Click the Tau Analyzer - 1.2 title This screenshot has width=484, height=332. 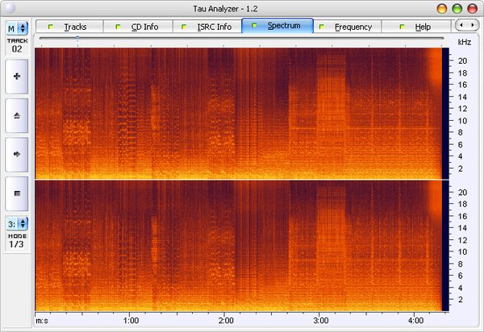coord(225,9)
